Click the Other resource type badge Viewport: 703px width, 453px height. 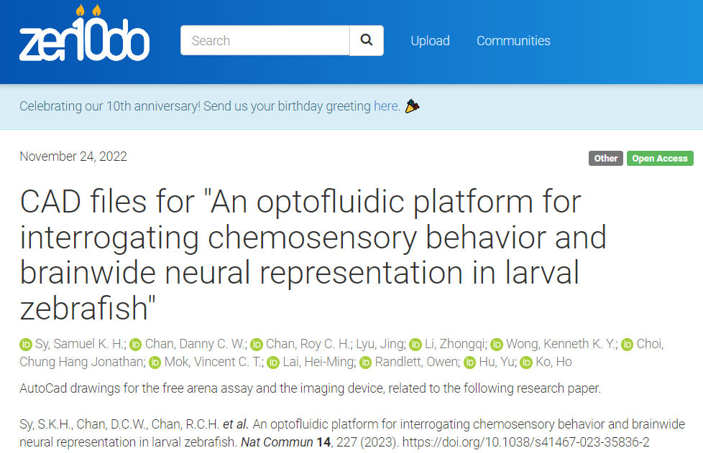point(605,158)
